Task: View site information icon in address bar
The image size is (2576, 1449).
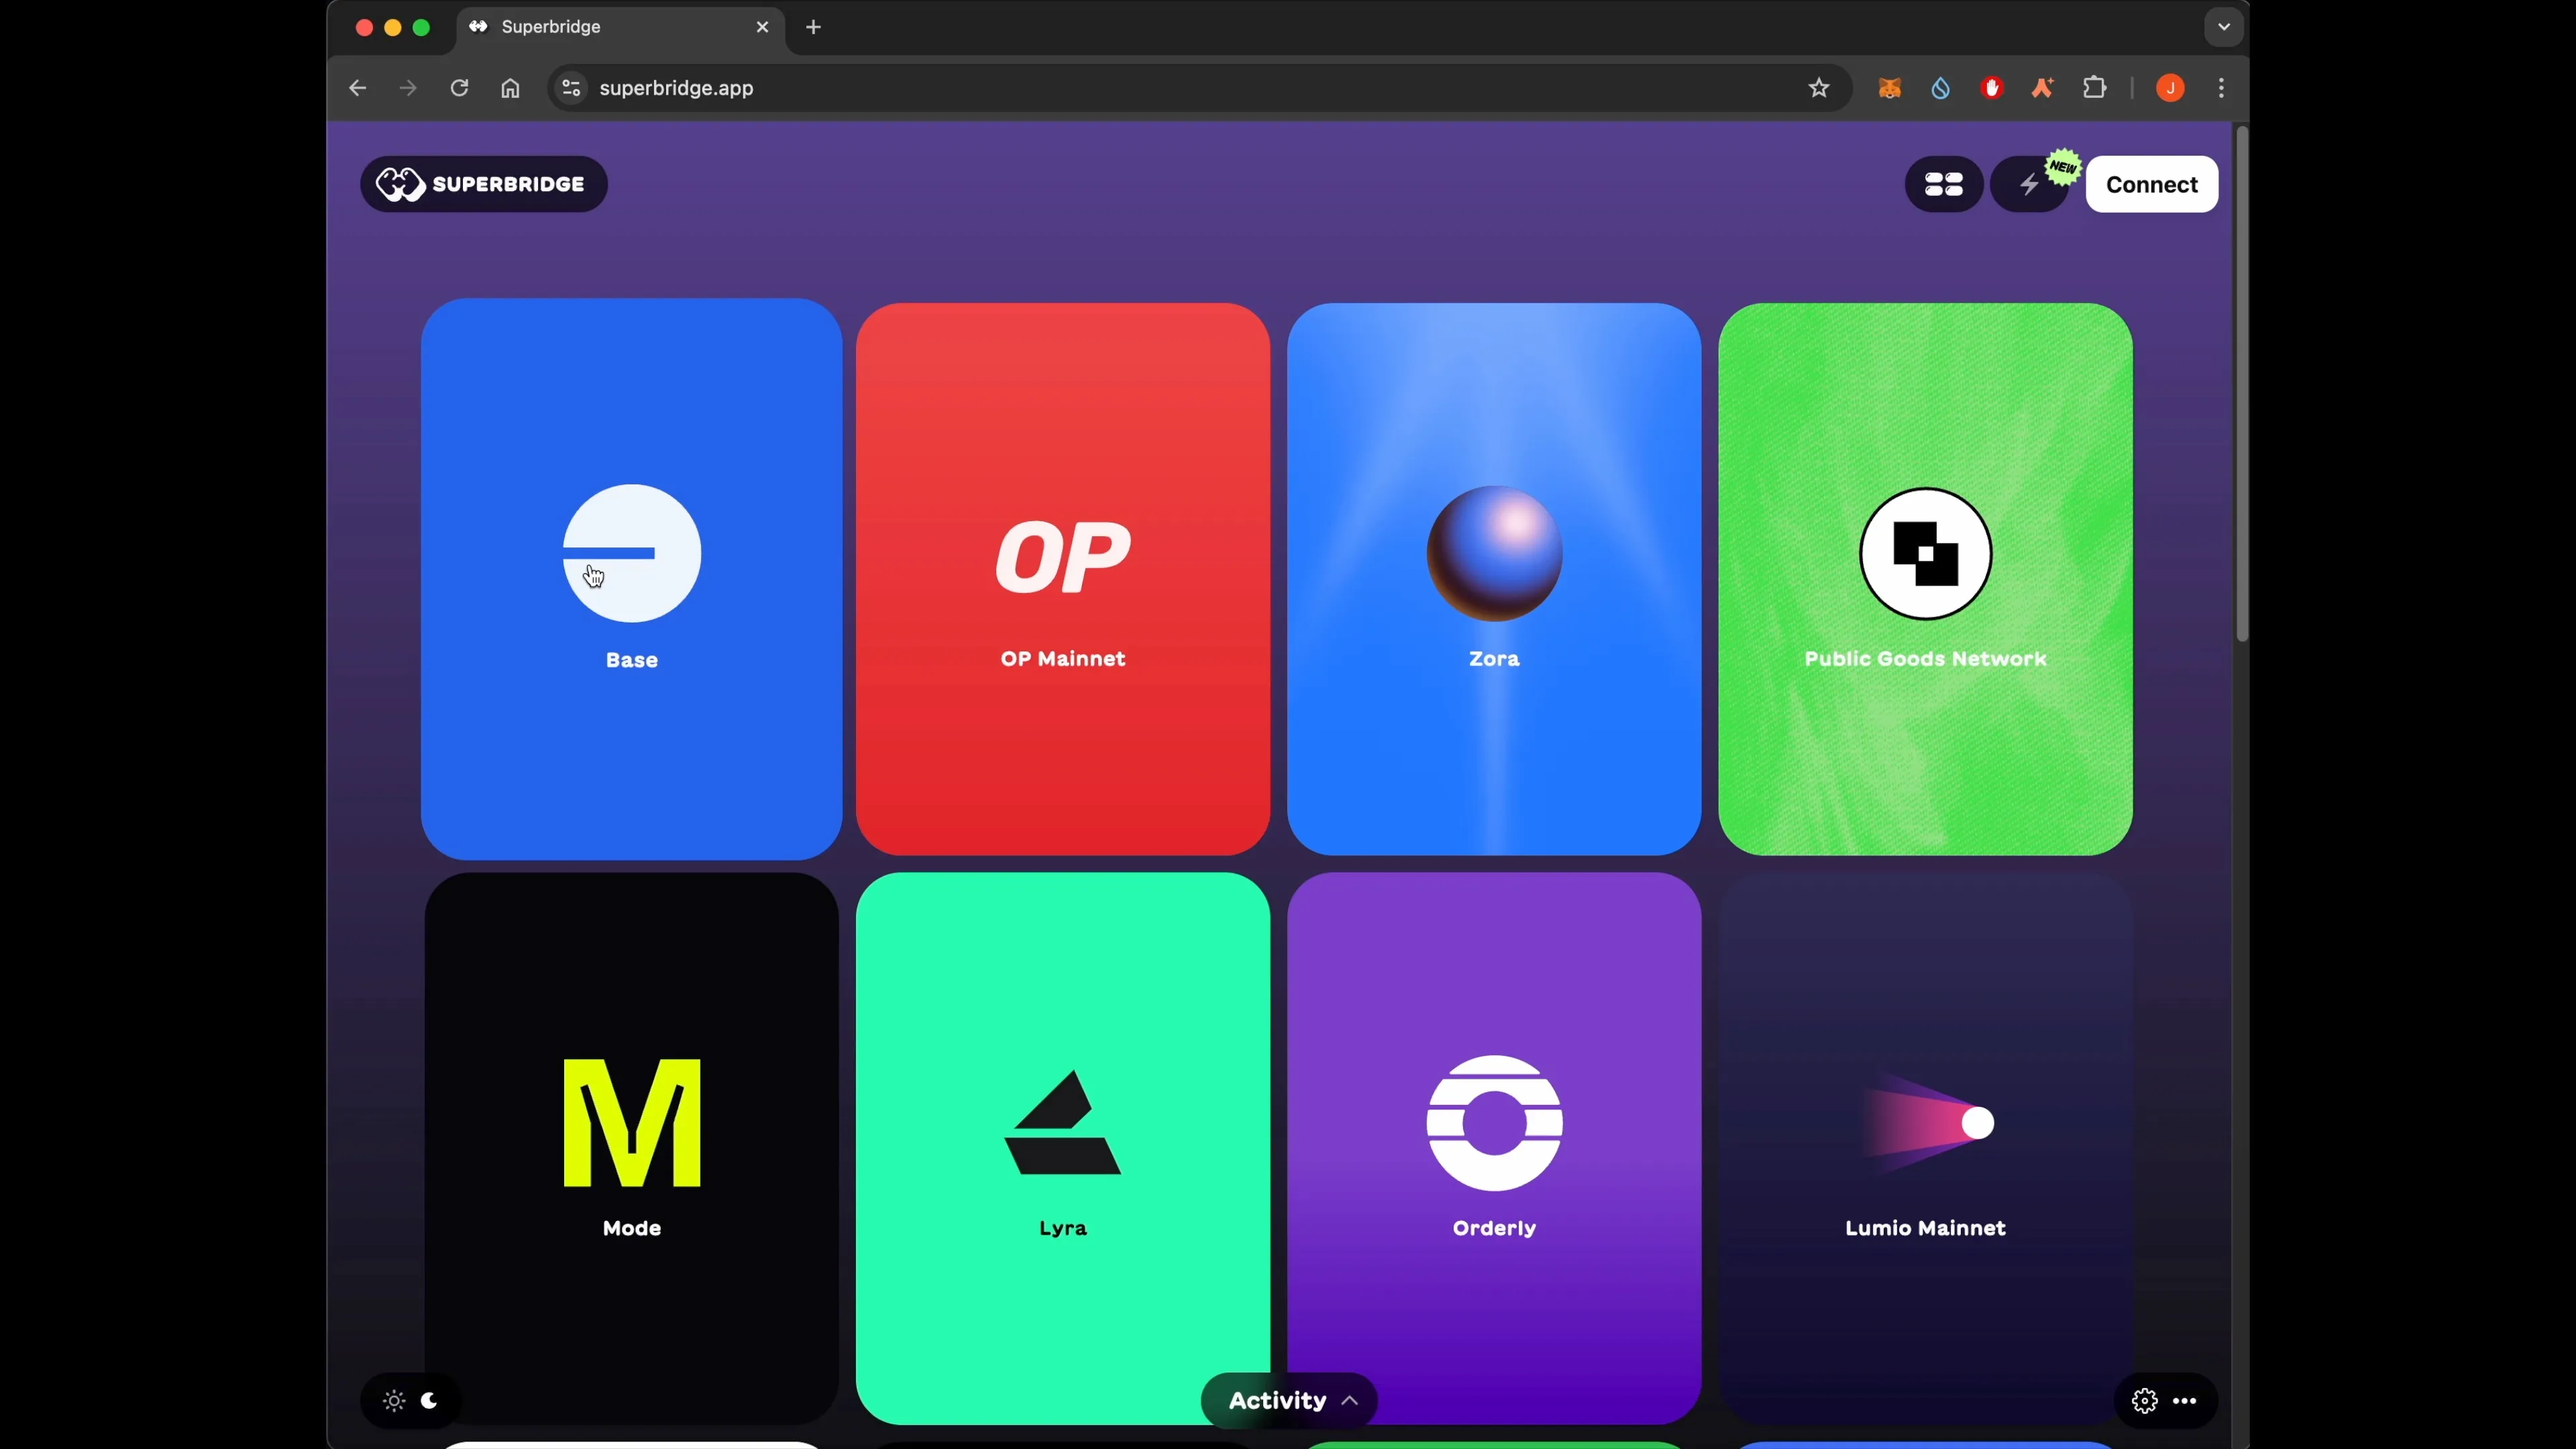Action: point(571,88)
